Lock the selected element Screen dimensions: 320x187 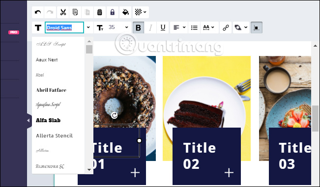[112, 12]
